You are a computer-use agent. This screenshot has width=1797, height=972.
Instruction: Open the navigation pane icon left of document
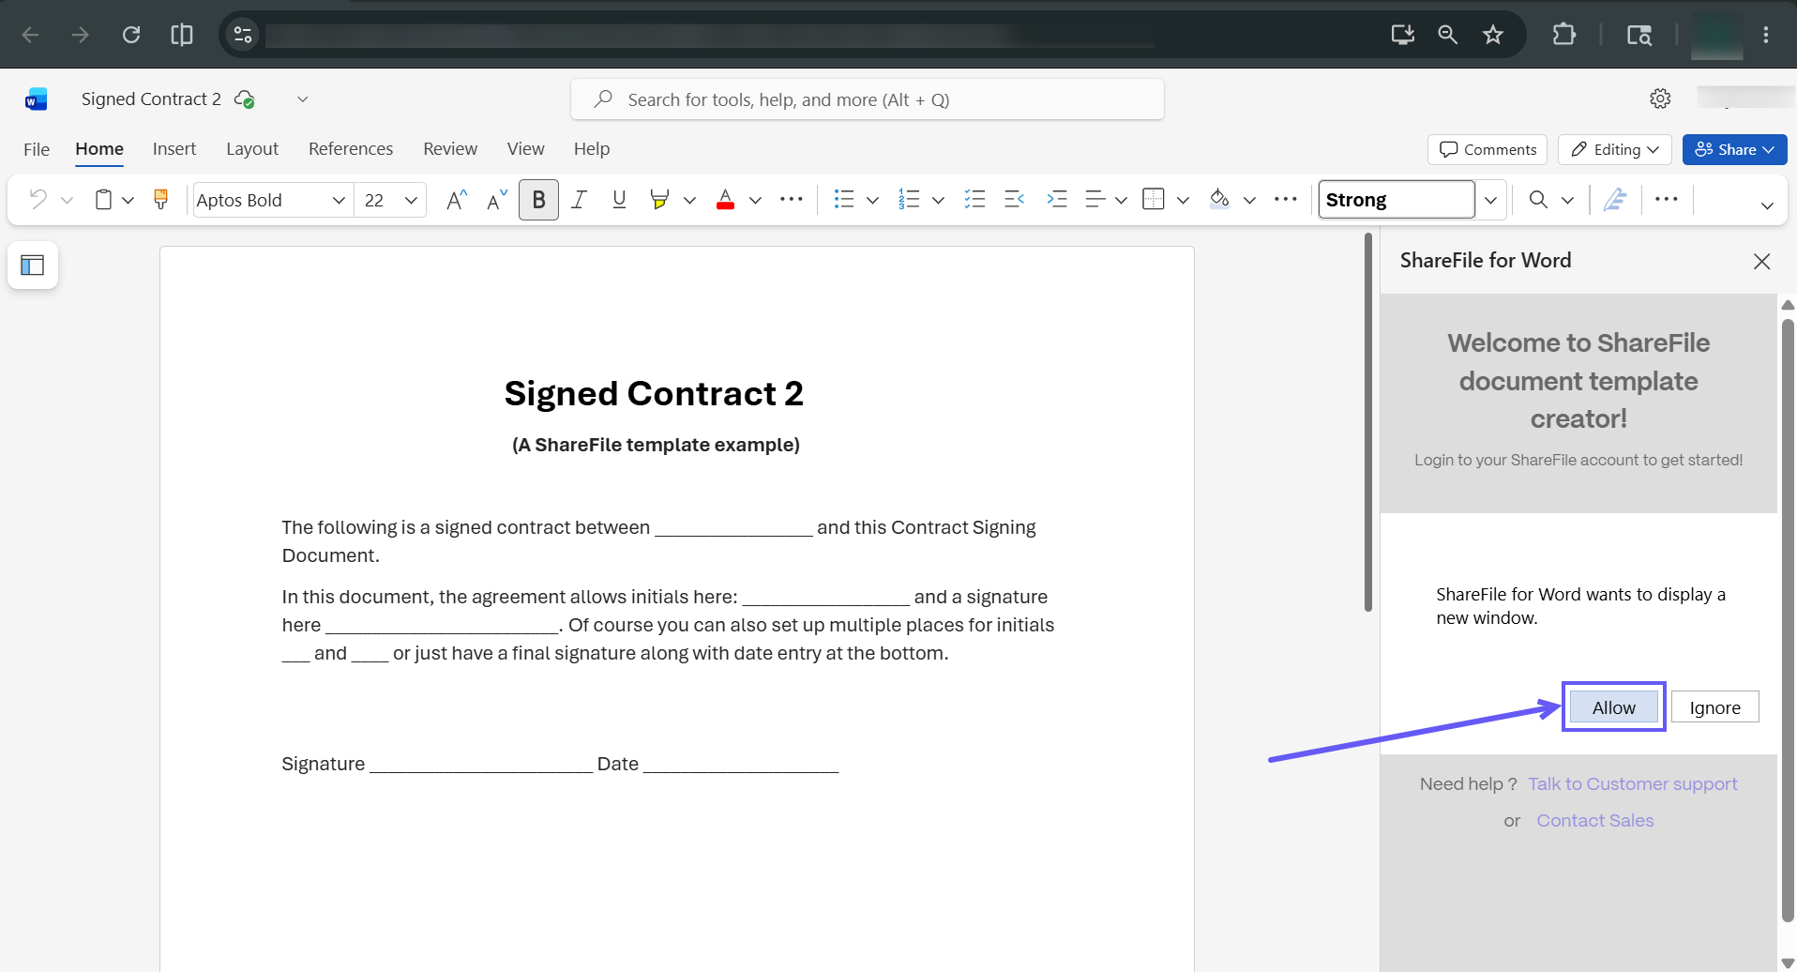[x=33, y=266]
